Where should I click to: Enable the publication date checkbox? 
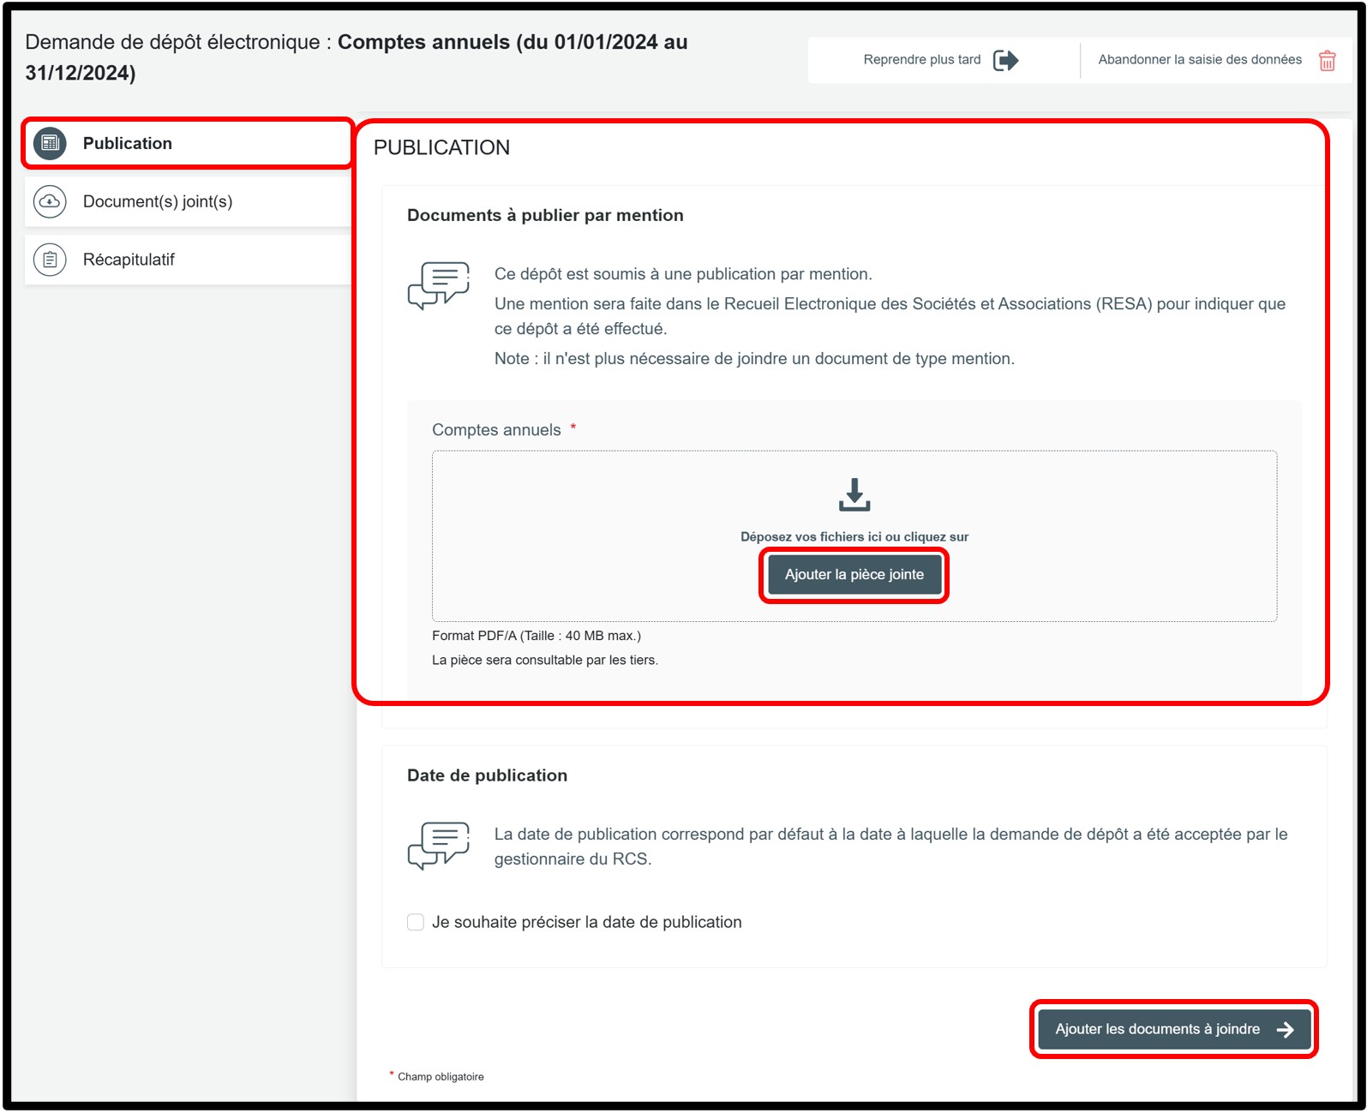tap(416, 923)
